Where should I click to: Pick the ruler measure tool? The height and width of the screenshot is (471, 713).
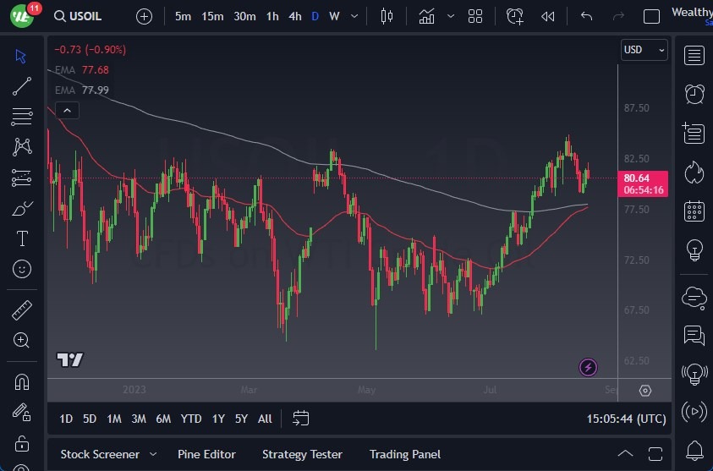(x=22, y=310)
